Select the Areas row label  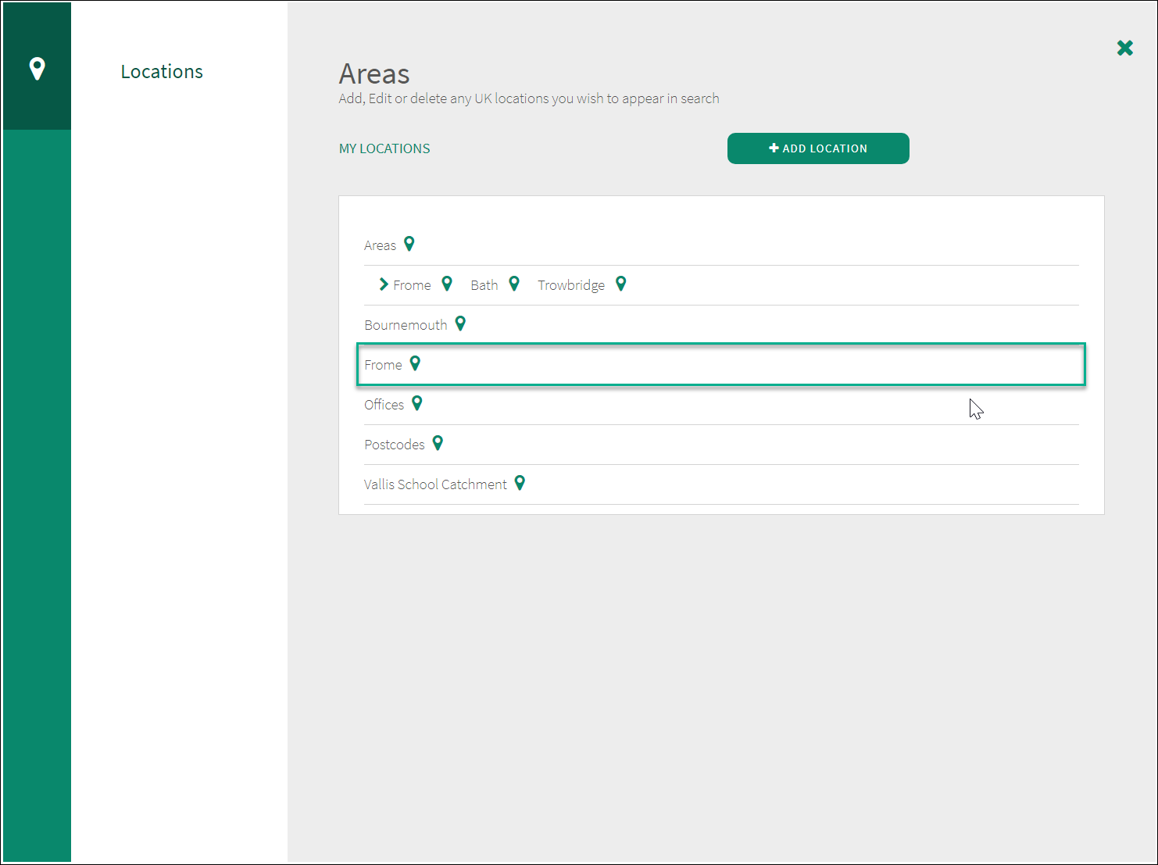380,245
